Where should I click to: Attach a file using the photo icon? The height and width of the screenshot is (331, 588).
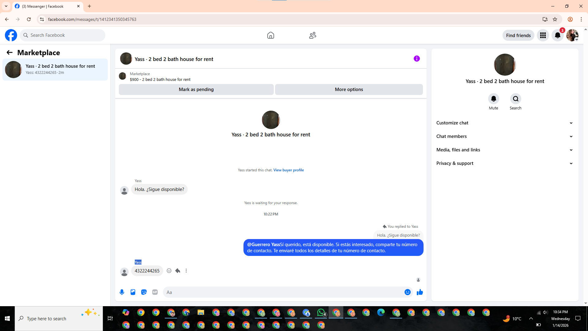[133, 292]
